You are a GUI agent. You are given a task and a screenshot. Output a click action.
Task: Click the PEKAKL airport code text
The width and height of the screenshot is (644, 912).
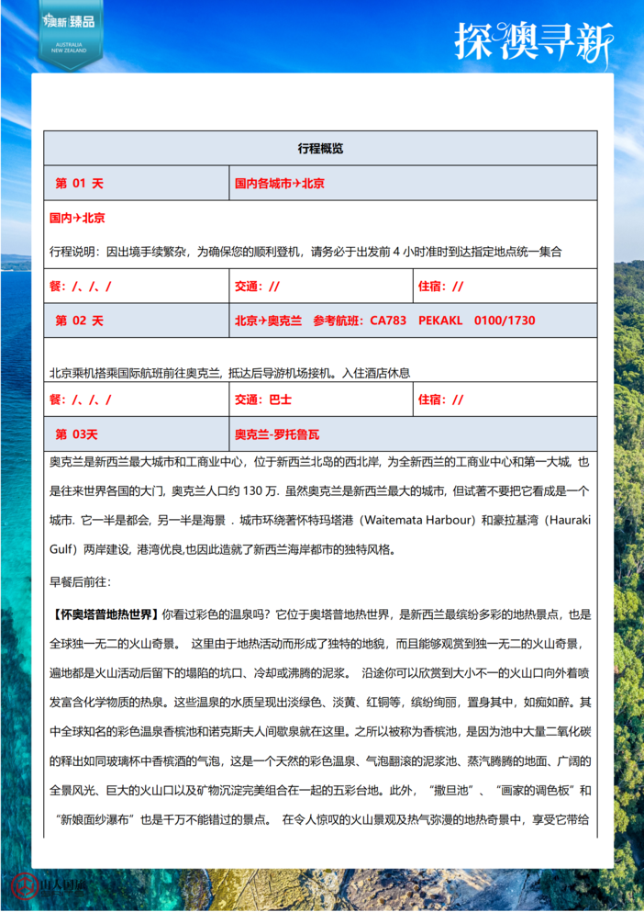(440, 321)
